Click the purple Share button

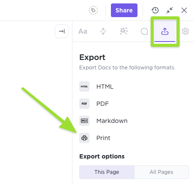(x=124, y=10)
